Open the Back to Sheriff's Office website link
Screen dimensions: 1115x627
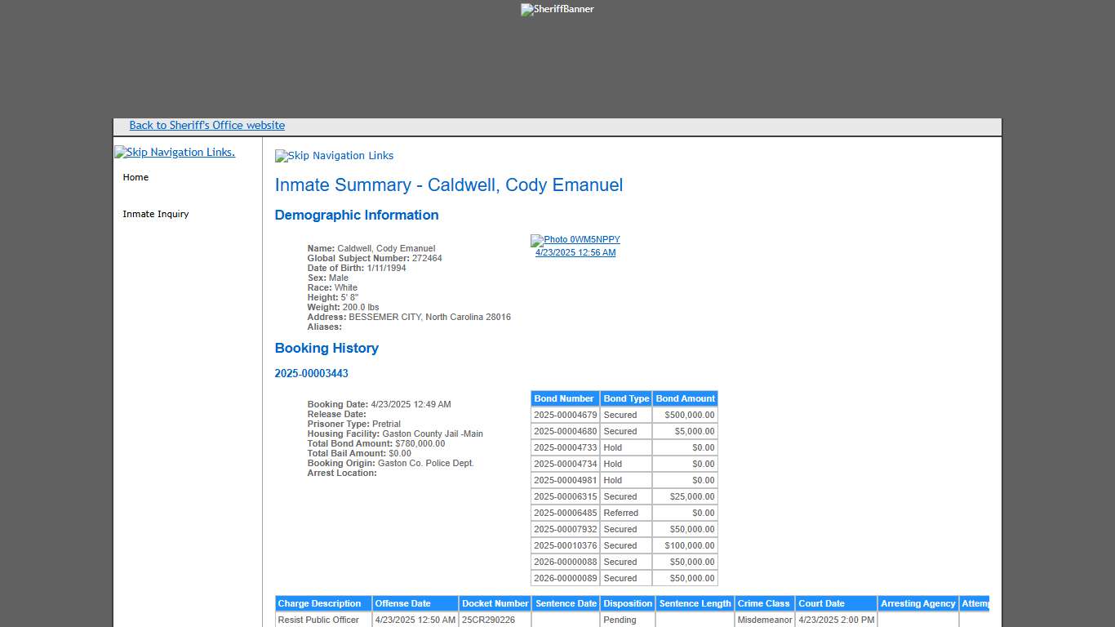[x=207, y=126]
